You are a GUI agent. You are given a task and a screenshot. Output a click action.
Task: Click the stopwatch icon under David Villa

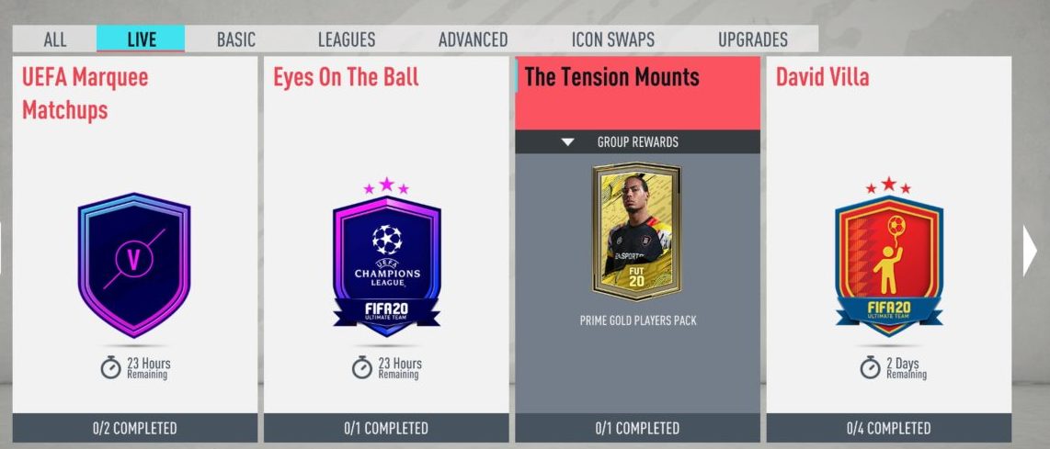[x=870, y=367]
